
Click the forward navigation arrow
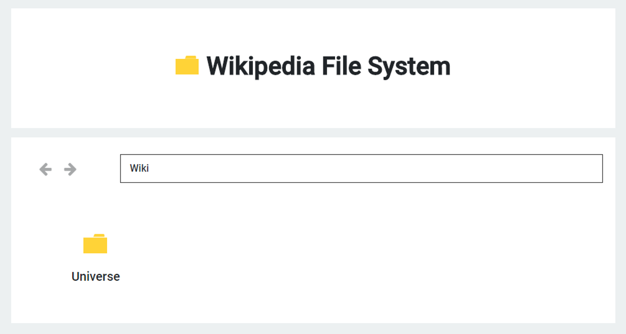[70, 169]
